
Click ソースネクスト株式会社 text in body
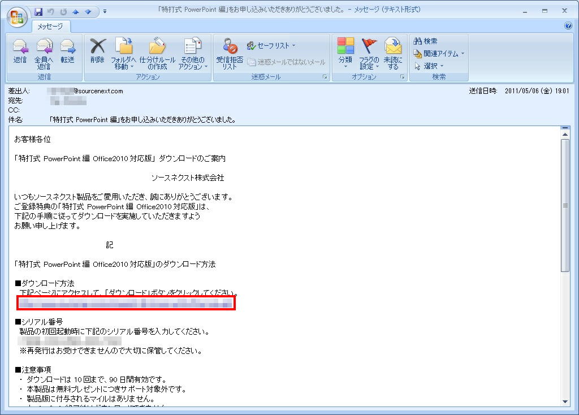pyautogui.click(x=188, y=178)
